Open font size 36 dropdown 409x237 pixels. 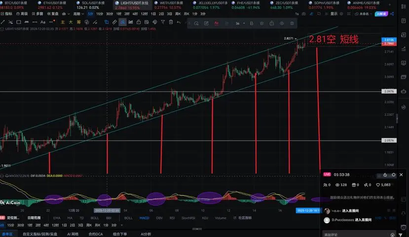(x=240, y=24)
